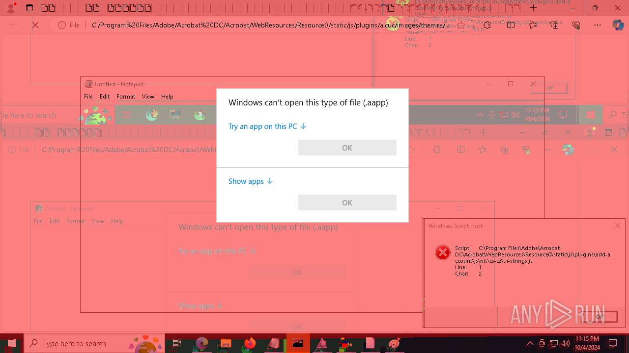Screen dimensions: 629x353
Task: Open the Edge profile icon
Action: [x=11, y=8]
